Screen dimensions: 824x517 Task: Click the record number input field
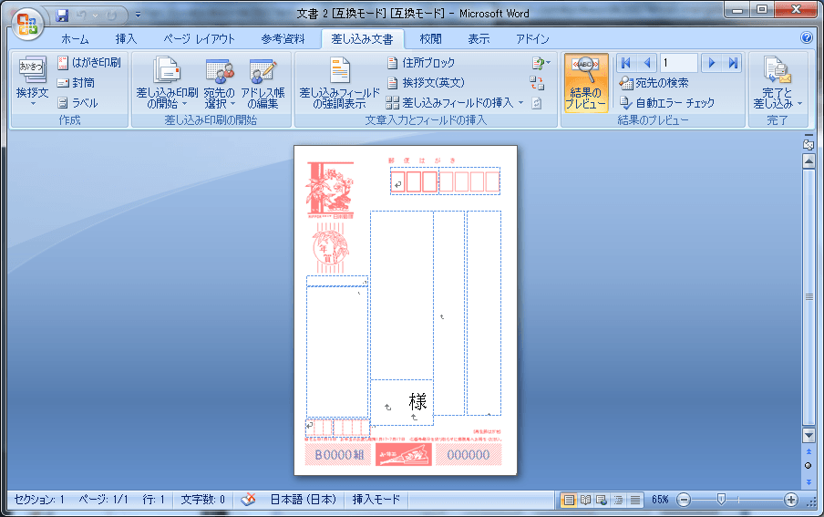coord(678,63)
